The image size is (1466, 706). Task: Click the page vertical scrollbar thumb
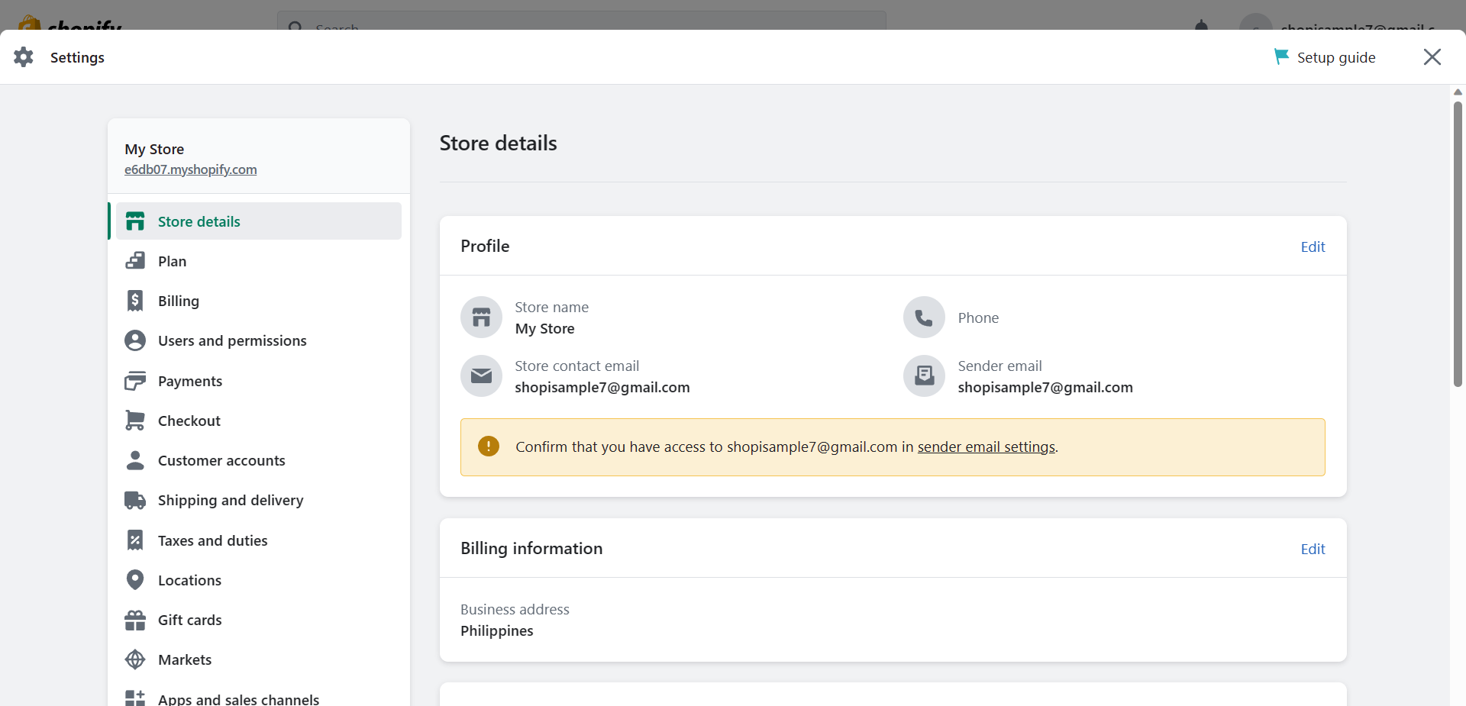tap(1458, 244)
